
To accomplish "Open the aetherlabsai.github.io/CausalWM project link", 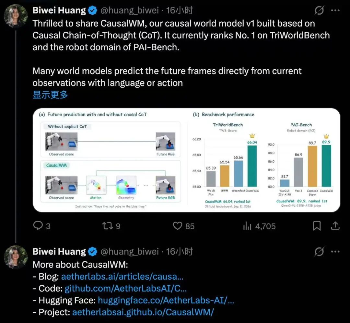I will click(x=143, y=312).
